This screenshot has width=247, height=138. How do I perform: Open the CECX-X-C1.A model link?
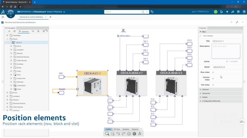coord(219,67)
